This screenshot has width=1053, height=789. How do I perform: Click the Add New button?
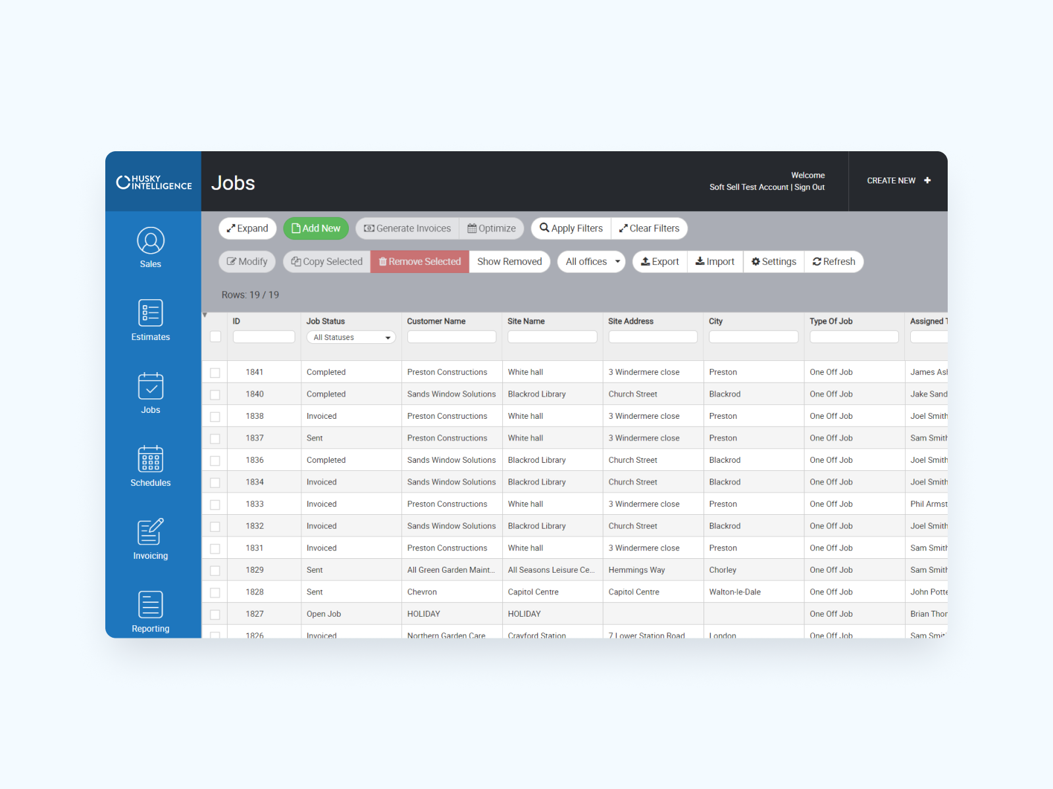coord(316,228)
